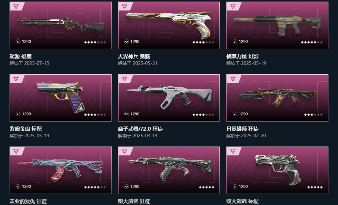Click VP currency icon on 盖亚的复仇 狂徒 card
338x205 pixels.
click(x=18, y=187)
